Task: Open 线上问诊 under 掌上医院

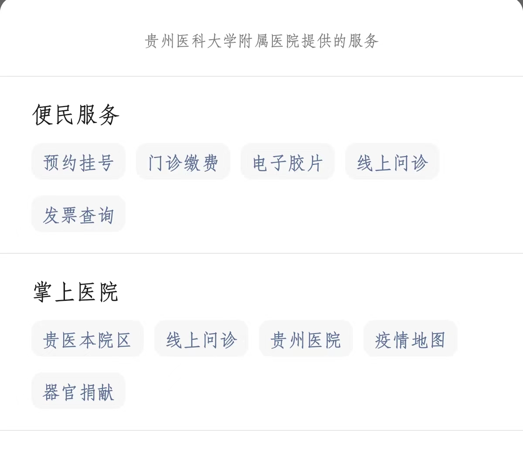Action: (x=201, y=339)
